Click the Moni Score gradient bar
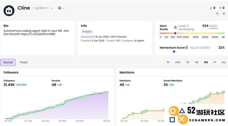The height and width of the screenshot is (126, 228). click(x=192, y=33)
